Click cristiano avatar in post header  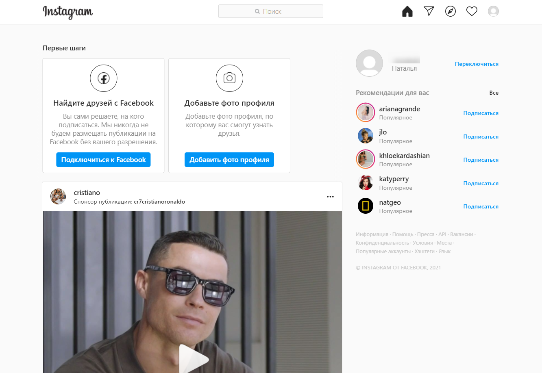click(58, 197)
